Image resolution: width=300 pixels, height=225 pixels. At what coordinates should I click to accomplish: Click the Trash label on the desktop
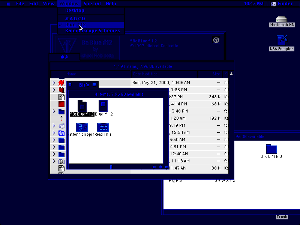282,217
